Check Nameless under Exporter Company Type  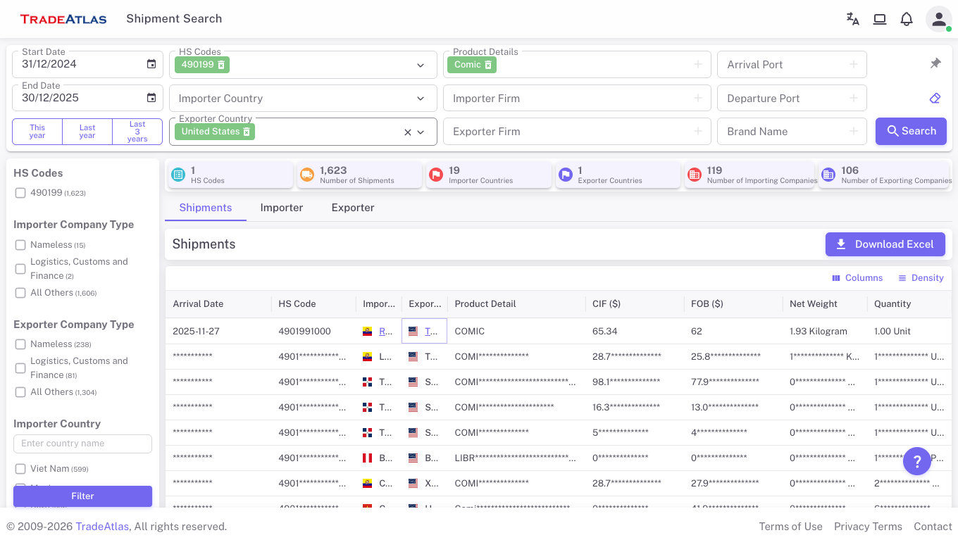click(x=20, y=344)
